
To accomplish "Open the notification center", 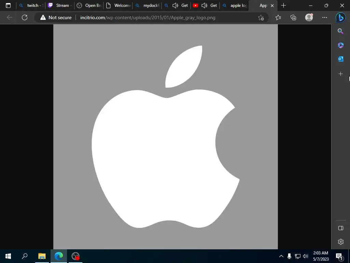I will pos(339,256).
